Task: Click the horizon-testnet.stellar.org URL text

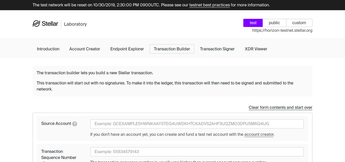Action: (282, 30)
